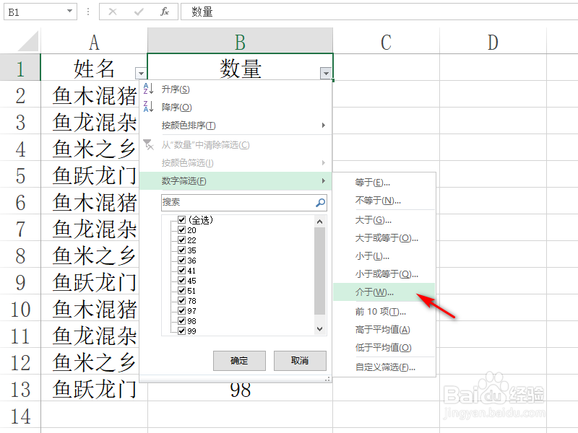This screenshot has height=433, width=578.
Task: Uncheck the 41 value checkbox
Action: pyautogui.click(x=181, y=270)
